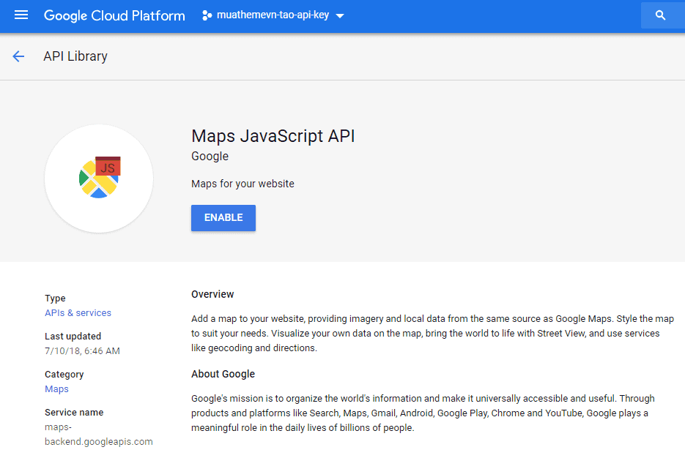Screen dimensions: 685x458
Task: Click the project hexagon icon
Action: (207, 15)
